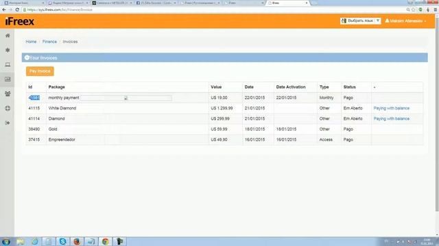Image resolution: width=439 pixels, height=246 pixels.
Task: Click the Em Aberto status for White Diamond
Action: [353, 108]
